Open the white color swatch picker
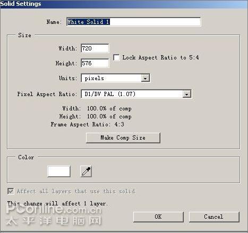 click(x=59, y=171)
